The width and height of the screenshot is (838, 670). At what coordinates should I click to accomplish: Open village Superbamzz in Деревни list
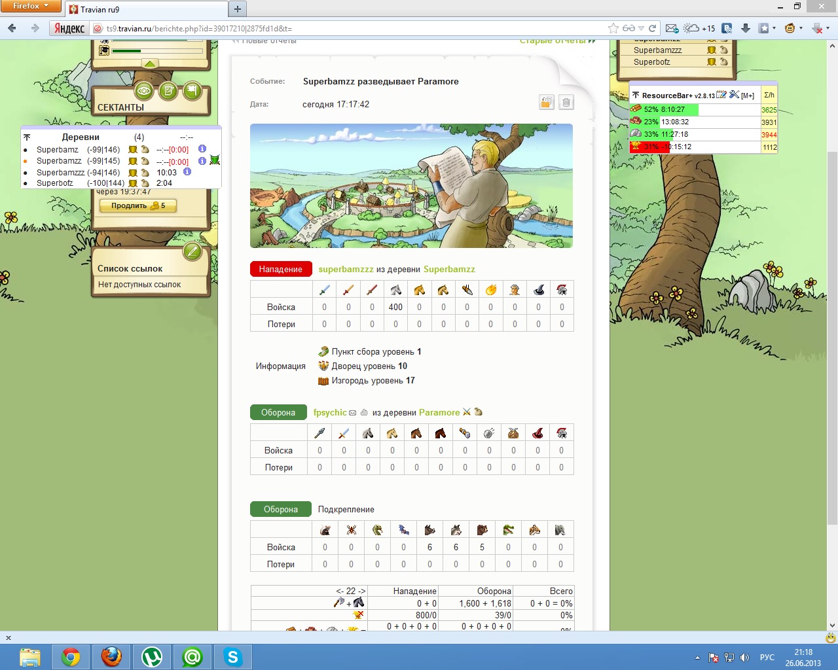coord(59,161)
